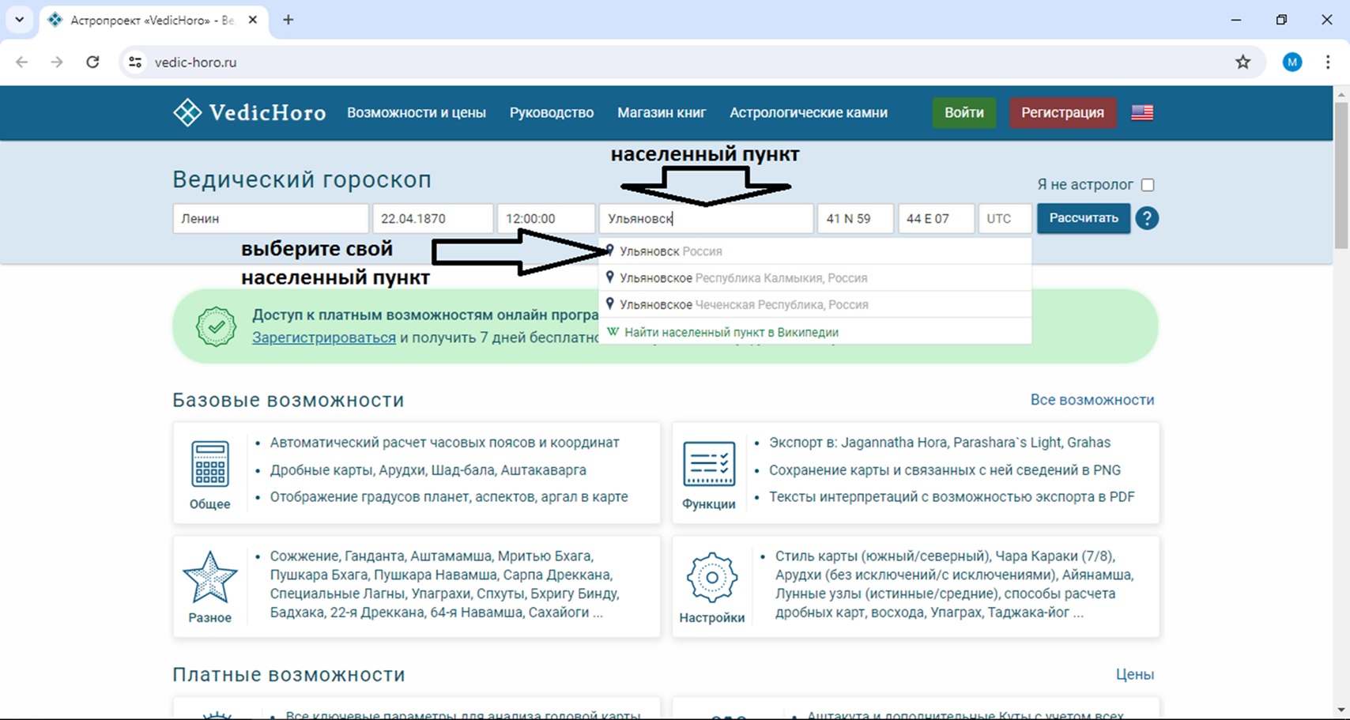This screenshot has width=1350, height=720.
Task: Click the checklist icon labeled Функции
Action: click(x=708, y=464)
